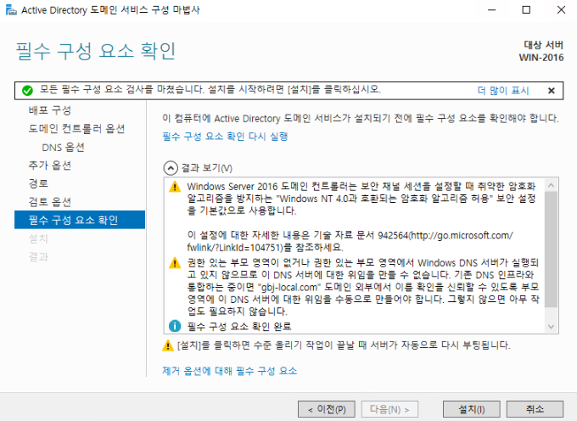Select the 경로 step in sidebar

tap(38, 183)
